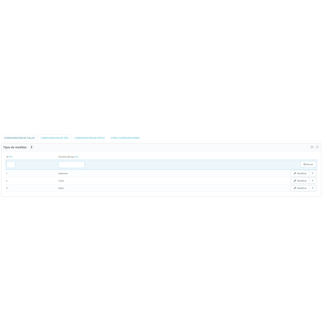Screen dimensions: 323x331
Task: Click Modificar for the Abdomen row
Action: pyautogui.click(x=300, y=174)
